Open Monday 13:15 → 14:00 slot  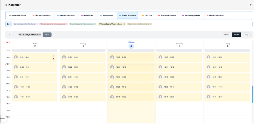click(x=35, y=77)
